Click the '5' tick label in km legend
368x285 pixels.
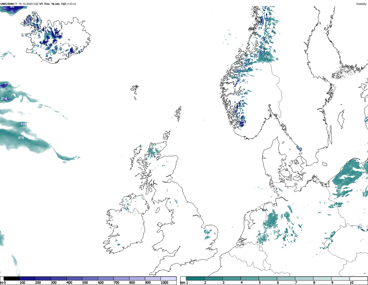[260, 283]
